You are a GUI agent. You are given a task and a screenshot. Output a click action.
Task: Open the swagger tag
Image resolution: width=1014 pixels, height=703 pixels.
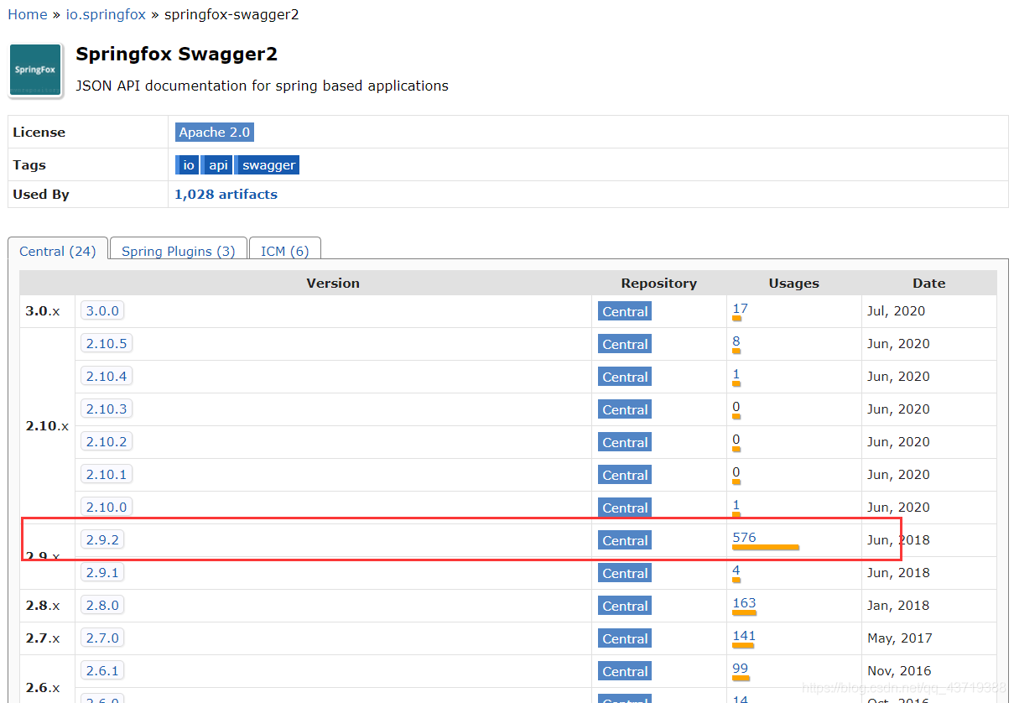(x=267, y=164)
